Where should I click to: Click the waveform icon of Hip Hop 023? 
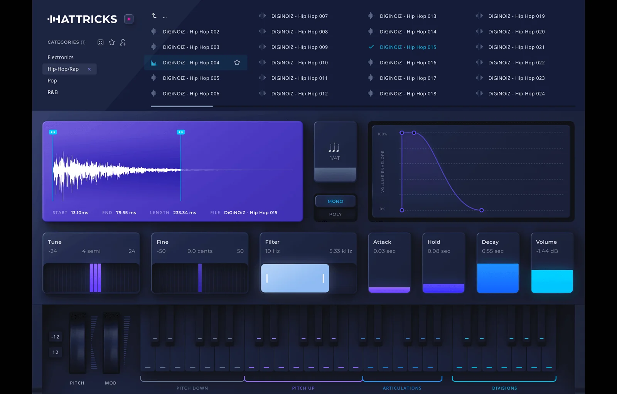point(479,78)
